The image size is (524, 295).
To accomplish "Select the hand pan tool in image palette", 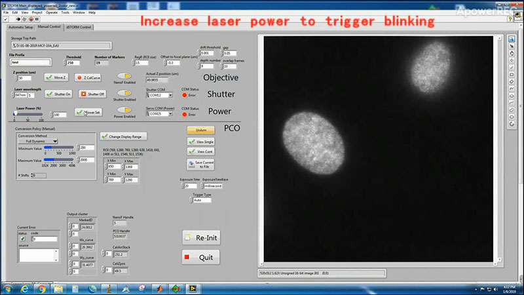I will [x=512, y=53].
